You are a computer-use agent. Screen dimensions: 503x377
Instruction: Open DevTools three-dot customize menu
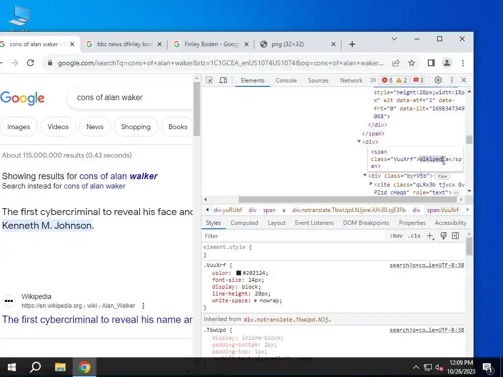(x=452, y=80)
